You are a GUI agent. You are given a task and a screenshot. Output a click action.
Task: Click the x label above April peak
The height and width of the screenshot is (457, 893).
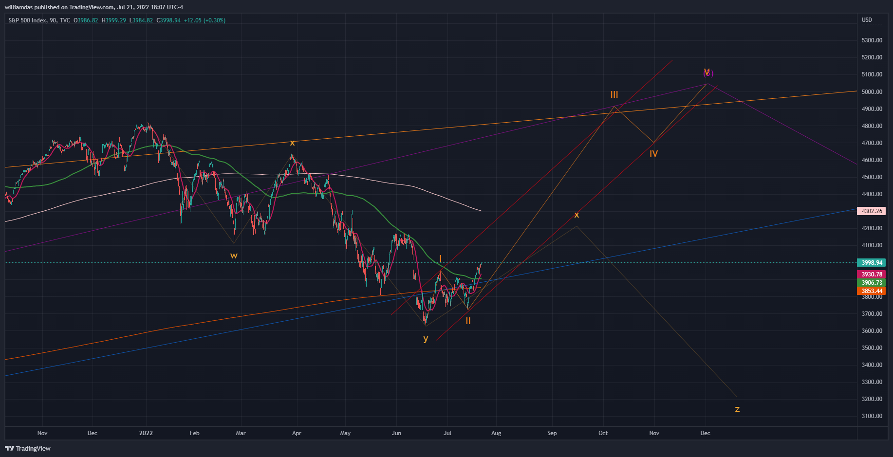(x=292, y=143)
